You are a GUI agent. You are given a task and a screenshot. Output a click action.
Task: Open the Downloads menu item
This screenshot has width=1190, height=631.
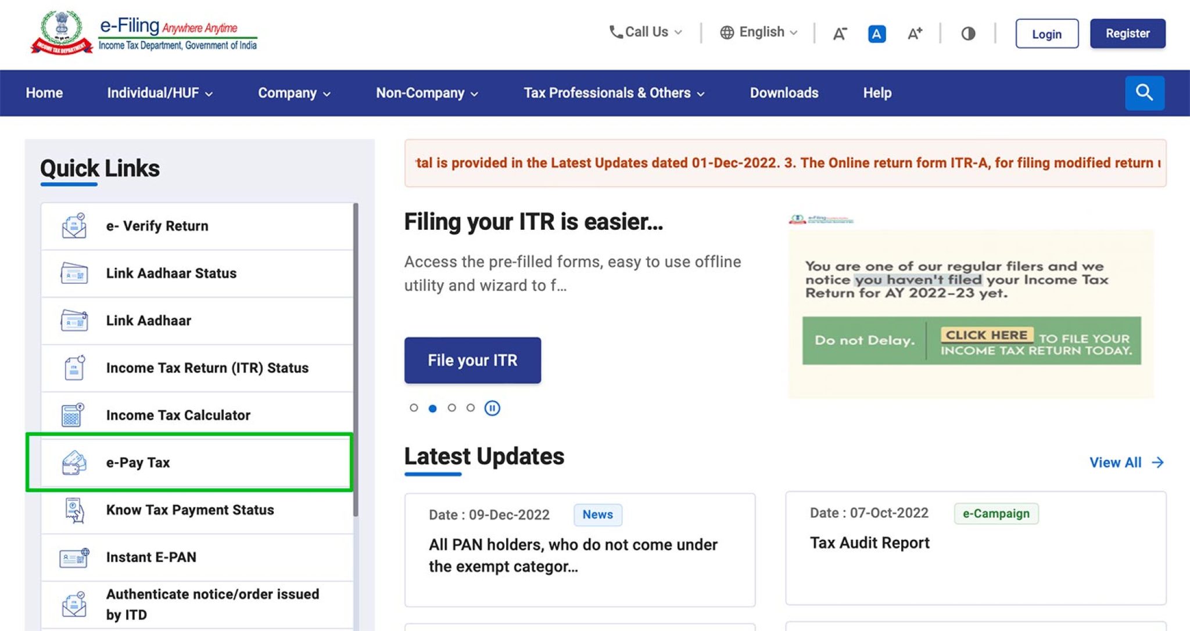coord(783,93)
